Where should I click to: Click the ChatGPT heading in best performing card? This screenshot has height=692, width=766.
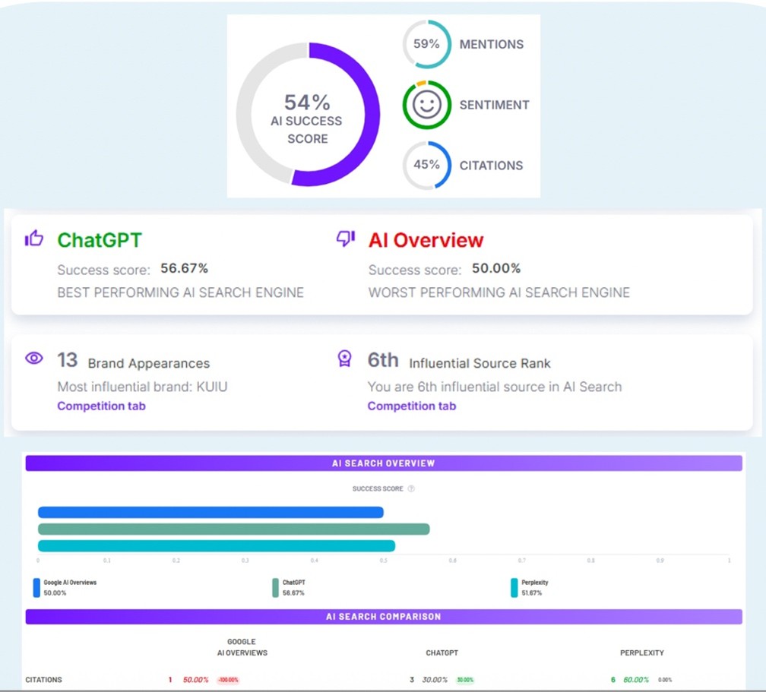click(x=100, y=240)
